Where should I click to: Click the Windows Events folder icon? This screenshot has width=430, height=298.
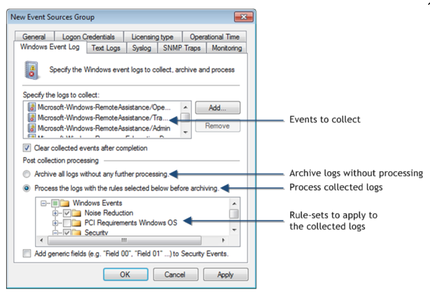pos(65,203)
